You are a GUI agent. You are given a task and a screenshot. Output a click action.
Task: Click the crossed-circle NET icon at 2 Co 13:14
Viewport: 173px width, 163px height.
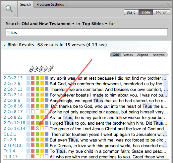(37, 128)
